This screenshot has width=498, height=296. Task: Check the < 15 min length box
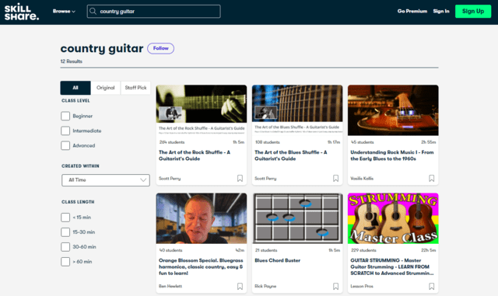(65, 218)
